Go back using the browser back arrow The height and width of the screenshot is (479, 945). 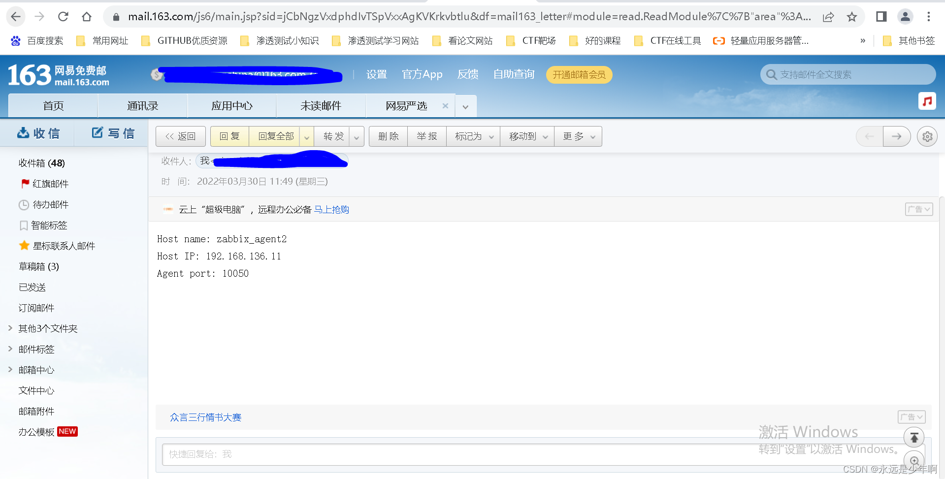pyautogui.click(x=16, y=17)
